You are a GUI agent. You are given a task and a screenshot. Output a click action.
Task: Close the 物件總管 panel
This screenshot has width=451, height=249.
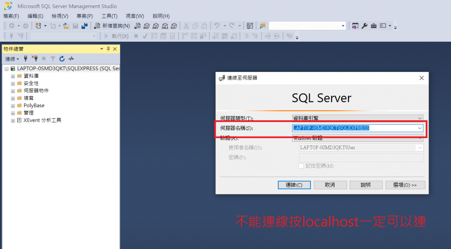click(x=115, y=49)
